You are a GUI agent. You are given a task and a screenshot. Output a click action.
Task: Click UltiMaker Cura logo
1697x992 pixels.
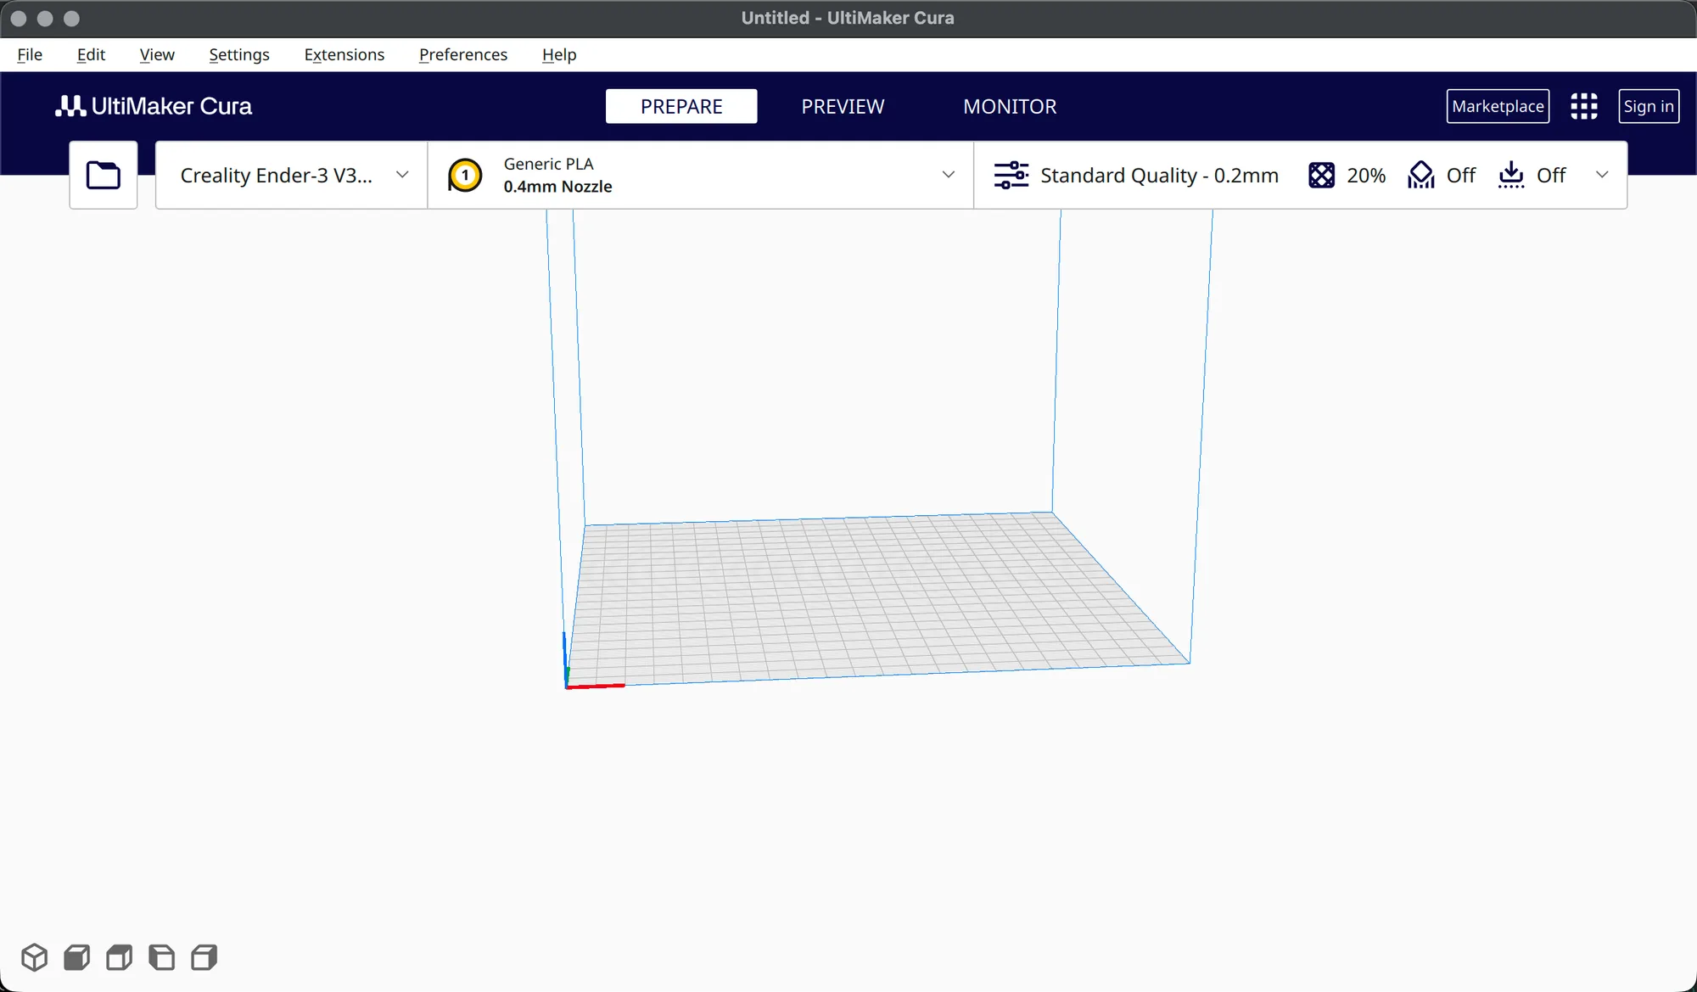click(154, 106)
